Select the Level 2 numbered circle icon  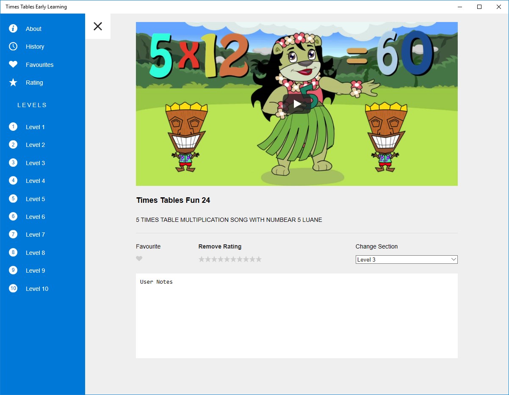13,145
